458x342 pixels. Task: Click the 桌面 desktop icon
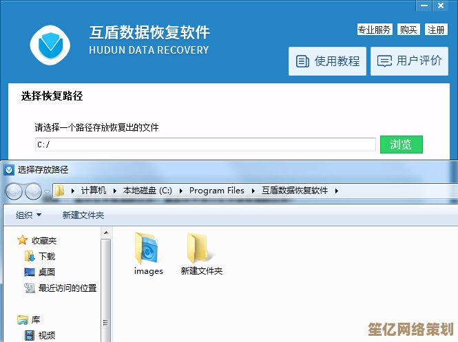(x=30, y=272)
